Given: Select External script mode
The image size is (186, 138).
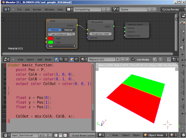Looking at the screenshot, I should [x=69, y=30].
